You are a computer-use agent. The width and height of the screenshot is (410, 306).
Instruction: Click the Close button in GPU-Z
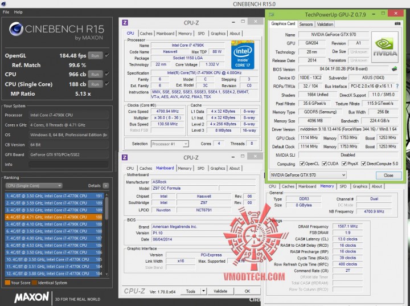click(x=388, y=175)
